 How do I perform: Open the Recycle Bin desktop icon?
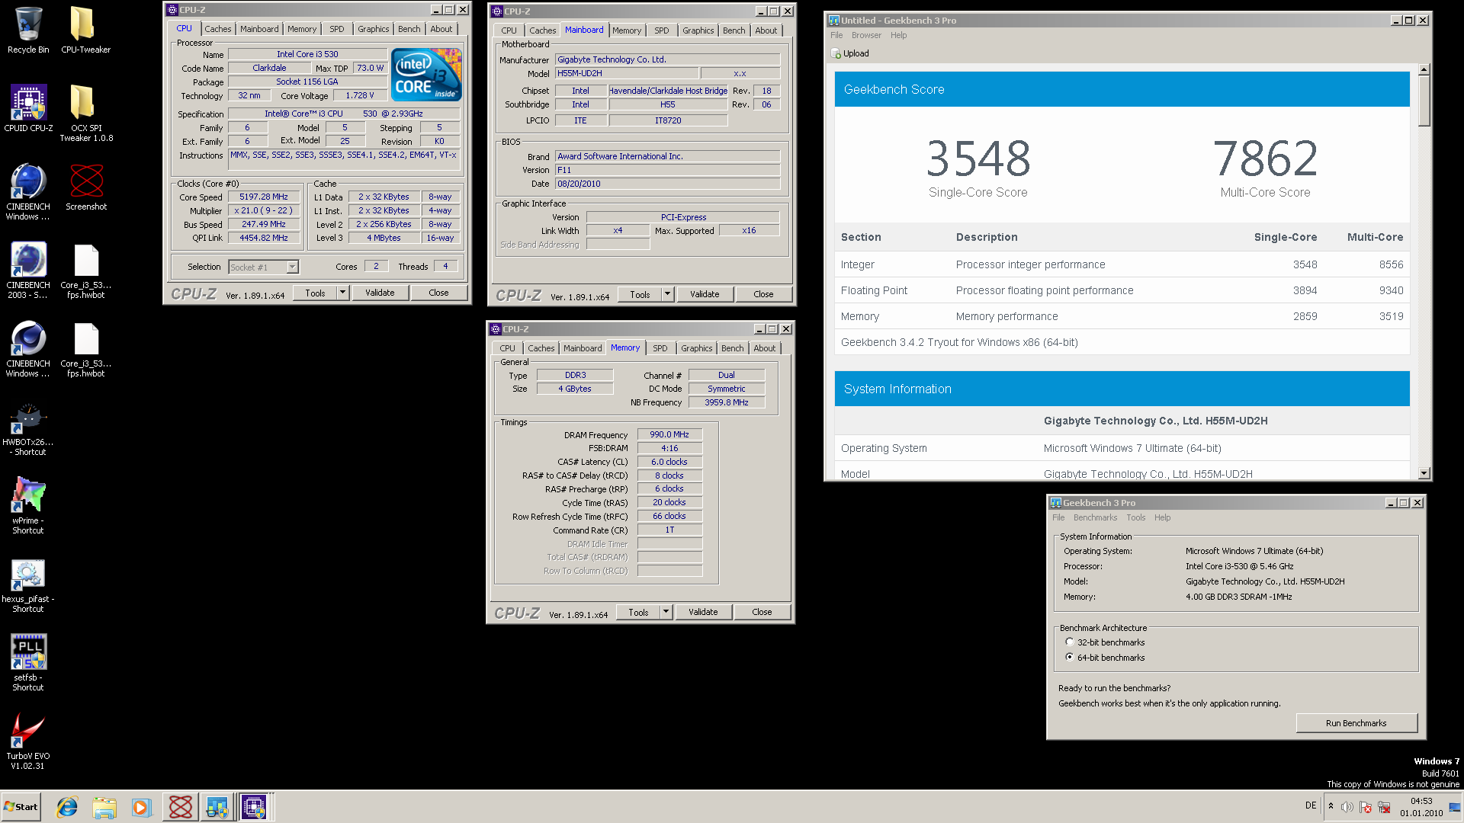(x=28, y=30)
